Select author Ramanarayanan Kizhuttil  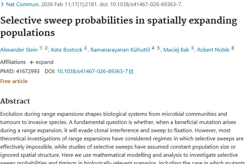119,50
